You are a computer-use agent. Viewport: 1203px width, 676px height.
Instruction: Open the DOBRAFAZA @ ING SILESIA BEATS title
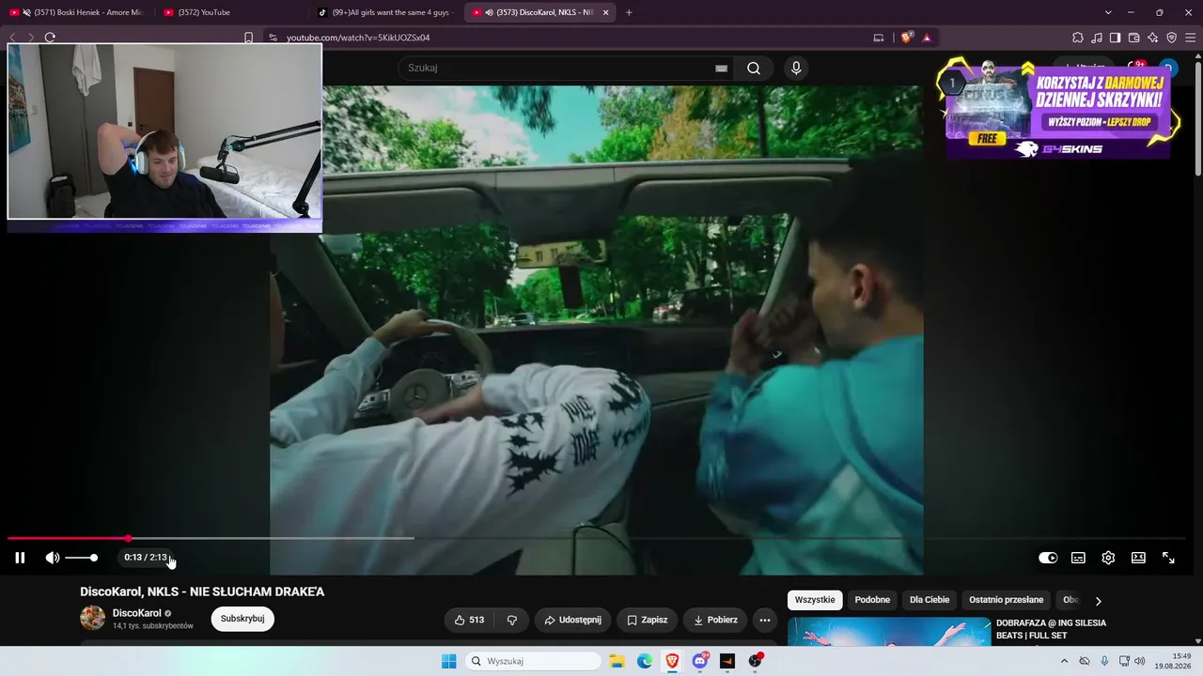coord(1051,629)
